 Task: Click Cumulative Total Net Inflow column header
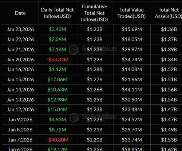(x=94, y=13)
